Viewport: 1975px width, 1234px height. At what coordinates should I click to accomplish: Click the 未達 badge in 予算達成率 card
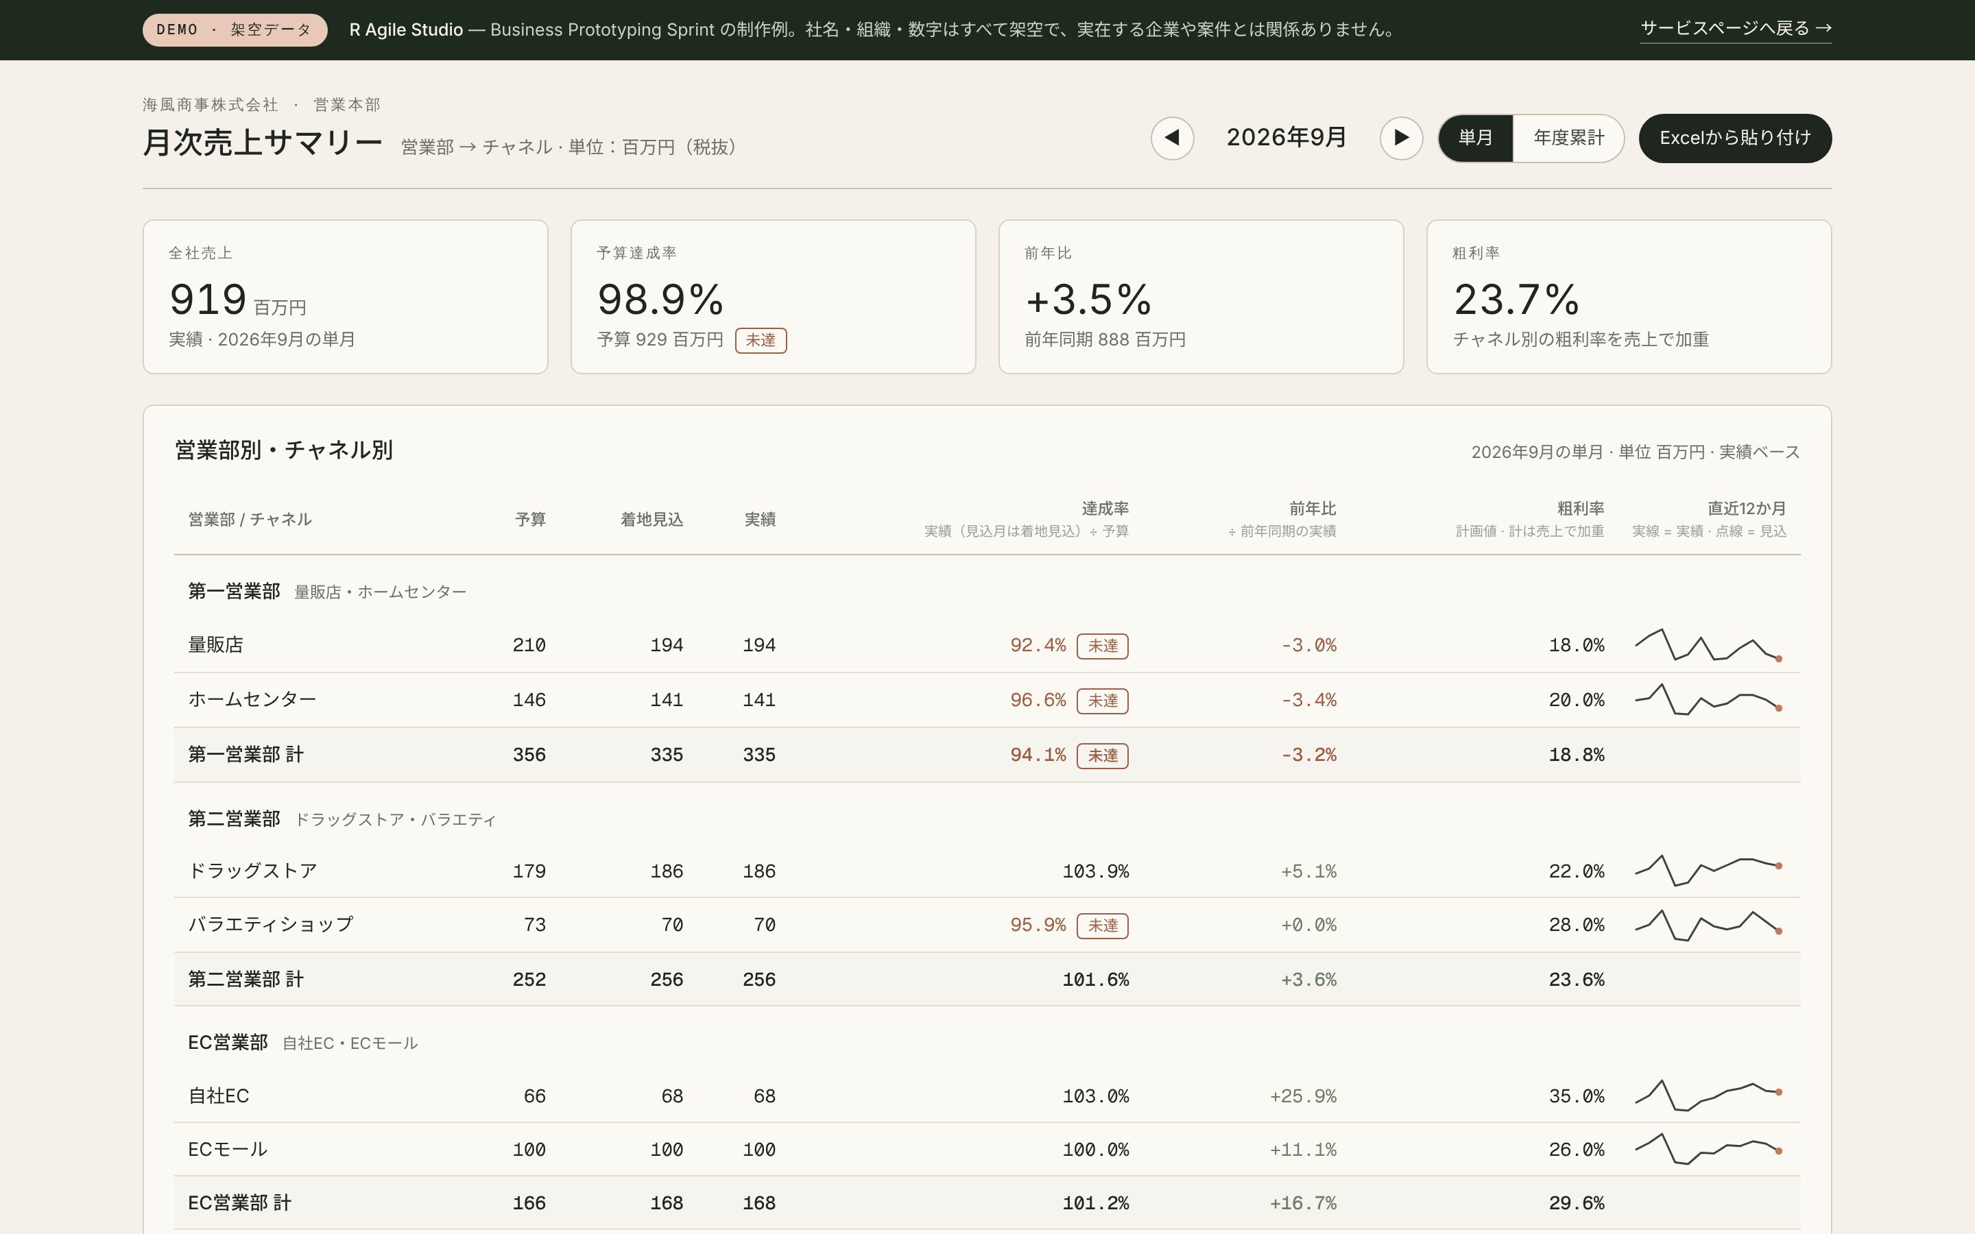(761, 340)
